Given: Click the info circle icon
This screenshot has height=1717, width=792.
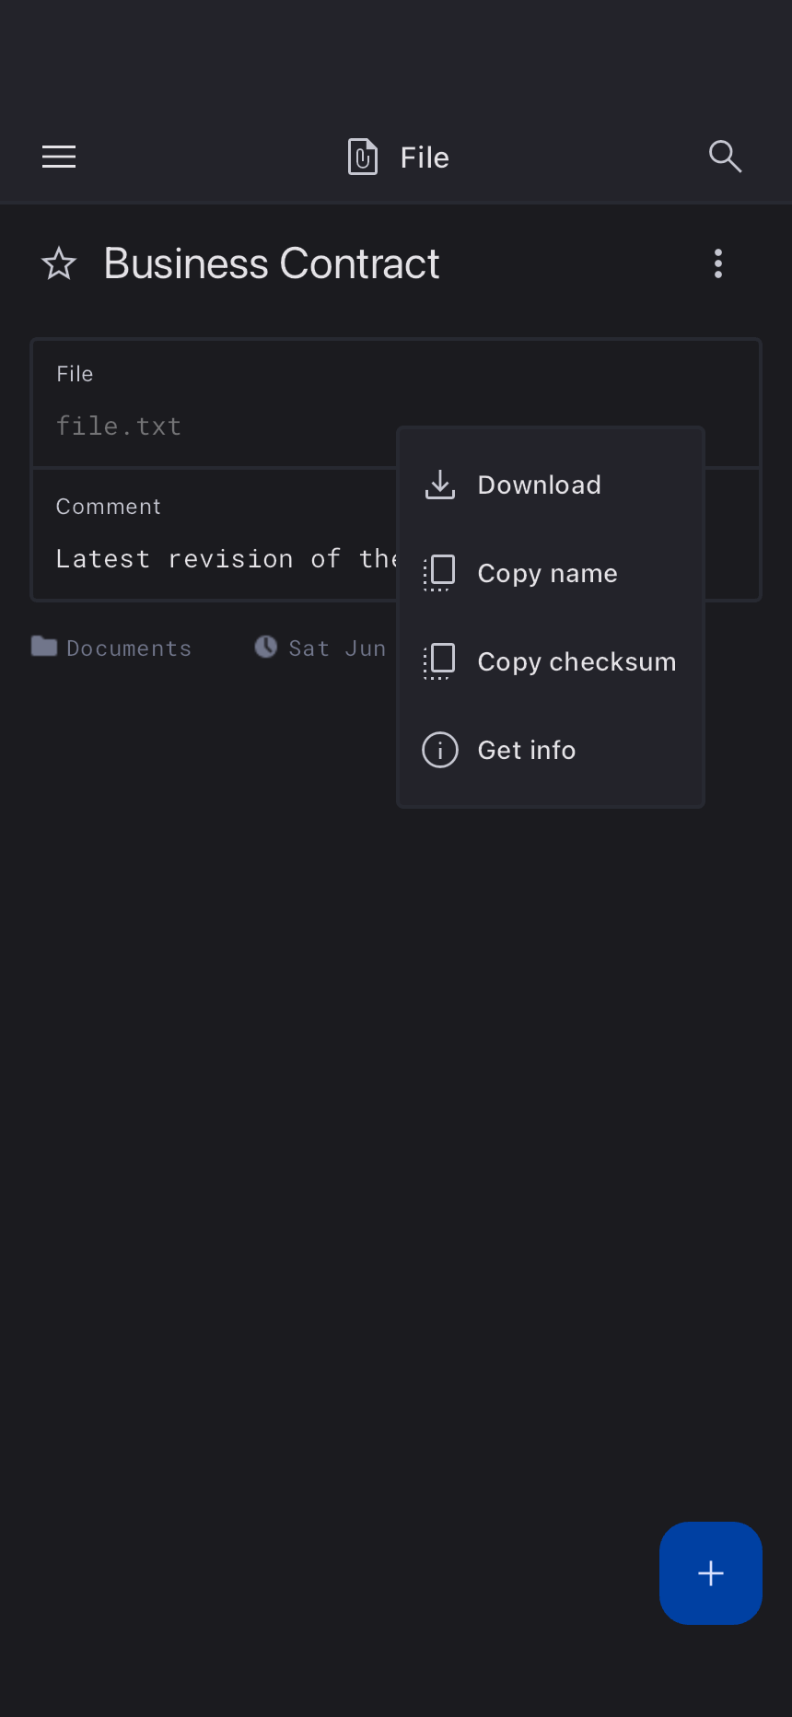Looking at the screenshot, I should coord(440,750).
